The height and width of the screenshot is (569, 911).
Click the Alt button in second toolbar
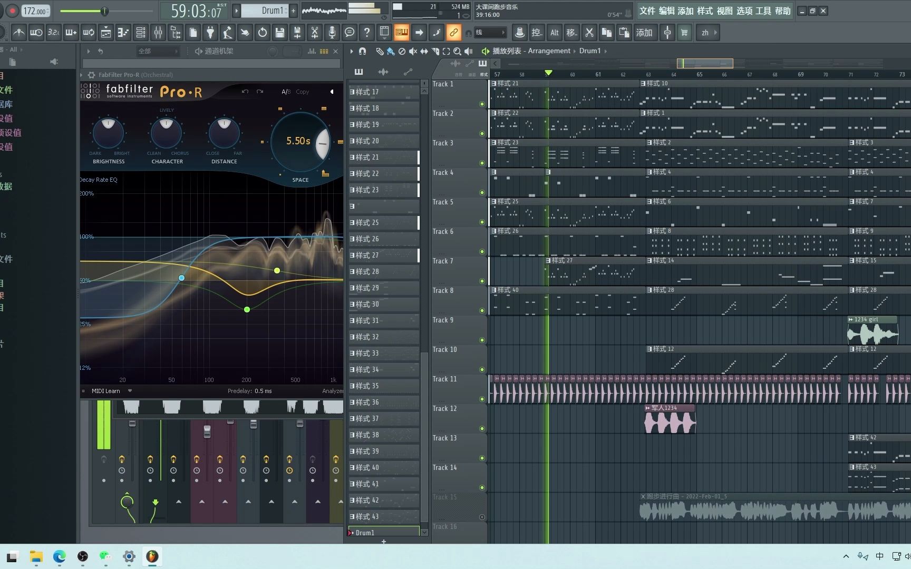coord(554,33)
